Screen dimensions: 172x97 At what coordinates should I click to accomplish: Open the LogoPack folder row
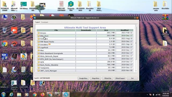point(85,47)
